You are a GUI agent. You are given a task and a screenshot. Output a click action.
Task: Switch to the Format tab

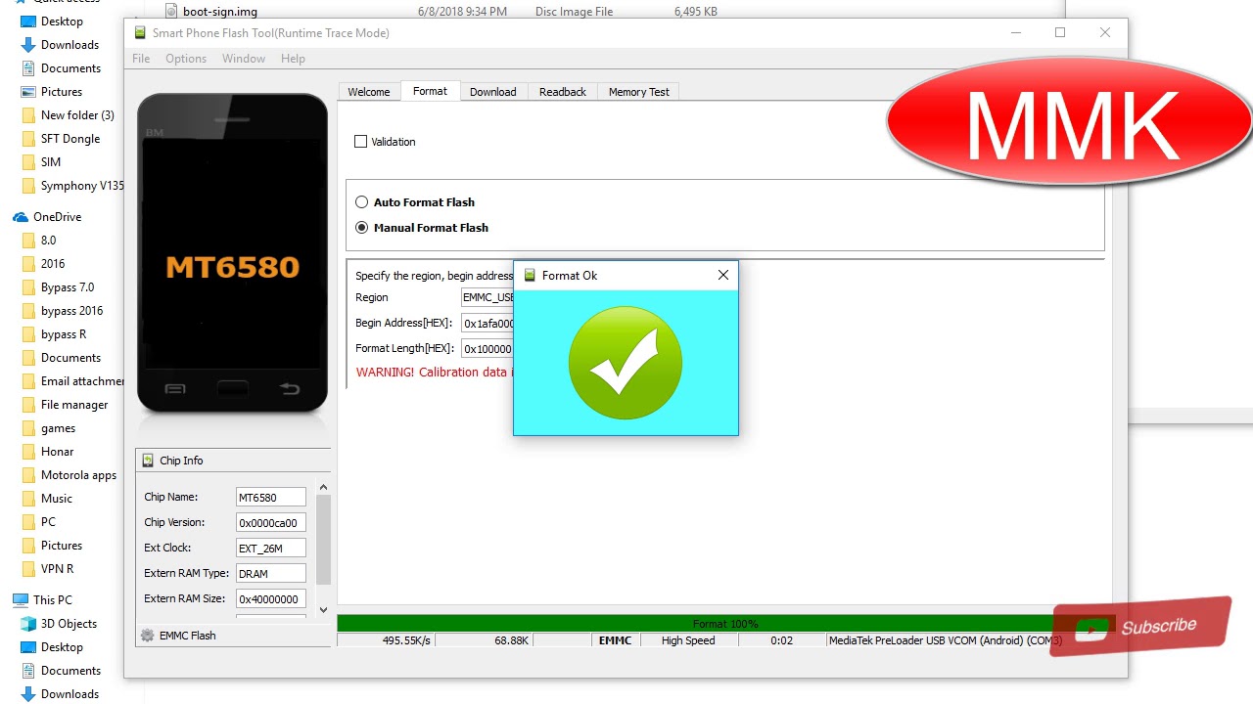pos(430,91)
